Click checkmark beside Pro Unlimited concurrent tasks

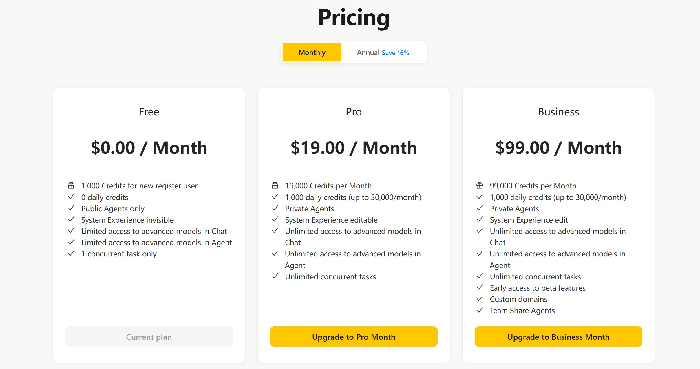(x=275, y=276)
